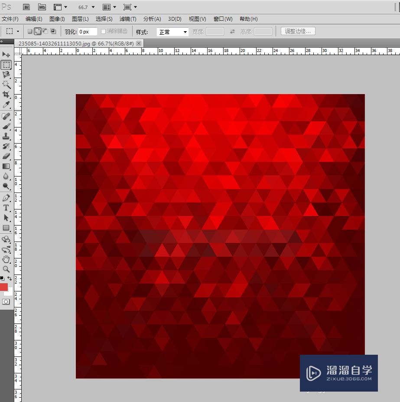Click the height input field
The image size is (400, 402).
pos(263,32)
